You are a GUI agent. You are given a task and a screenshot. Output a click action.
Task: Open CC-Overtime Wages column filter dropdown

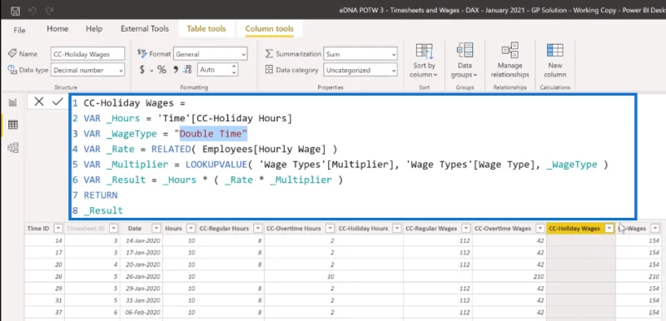(539, 229)
